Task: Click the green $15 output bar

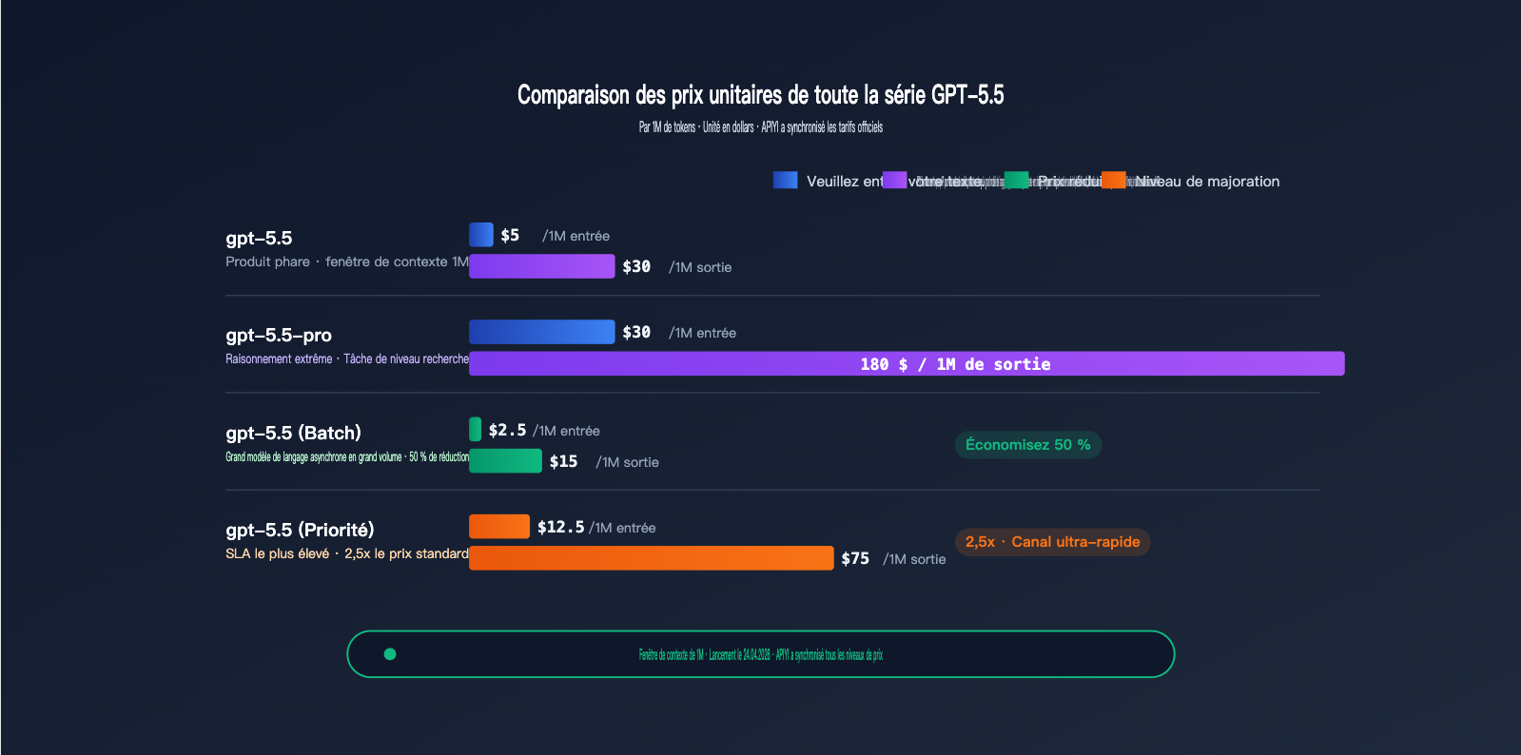Action: click(505, 460)
